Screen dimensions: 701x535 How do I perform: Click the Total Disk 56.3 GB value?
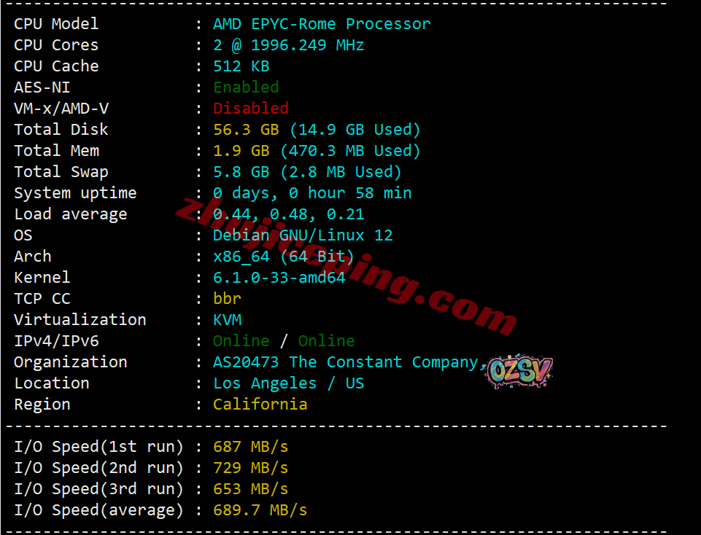(x=247, y=130)
